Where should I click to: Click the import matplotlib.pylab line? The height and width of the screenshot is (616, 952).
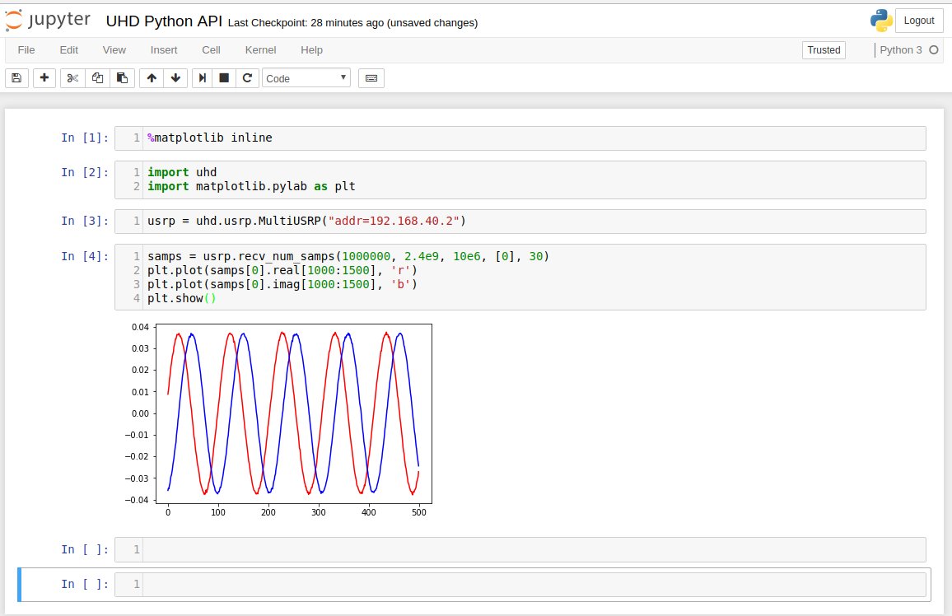click(251, 186)
